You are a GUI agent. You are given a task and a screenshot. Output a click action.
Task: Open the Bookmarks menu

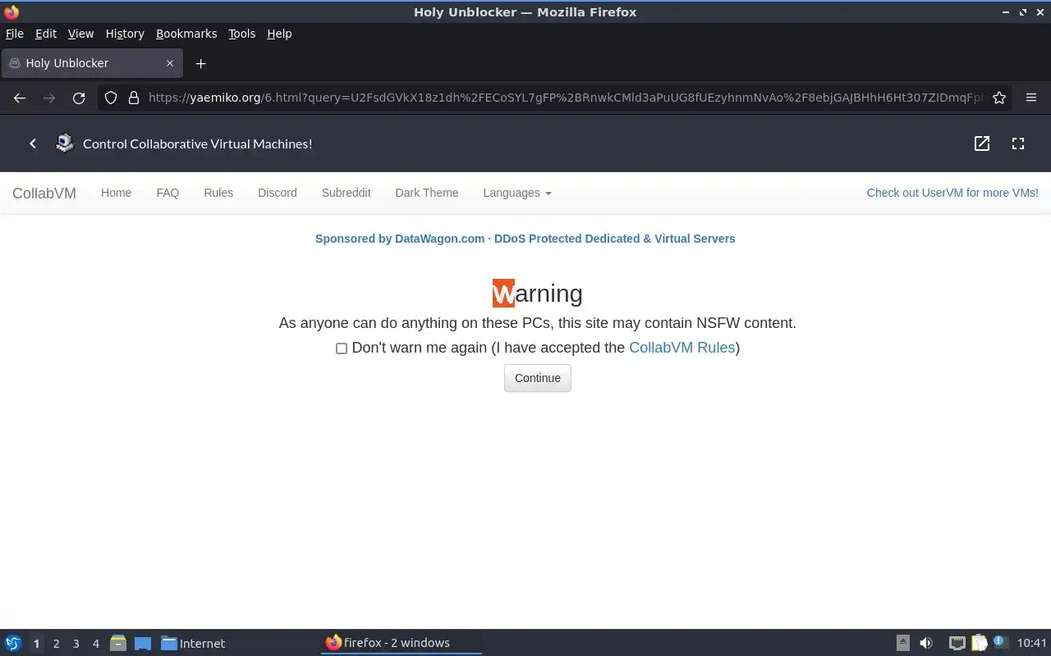(186, 34)
